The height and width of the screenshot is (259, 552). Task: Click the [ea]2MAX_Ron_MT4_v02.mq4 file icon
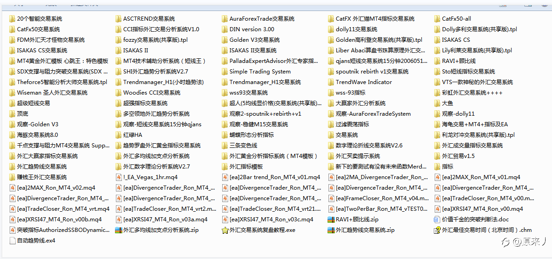pos(12,188)
